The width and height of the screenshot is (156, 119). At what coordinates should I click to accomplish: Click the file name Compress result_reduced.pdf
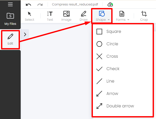point(75,4)
